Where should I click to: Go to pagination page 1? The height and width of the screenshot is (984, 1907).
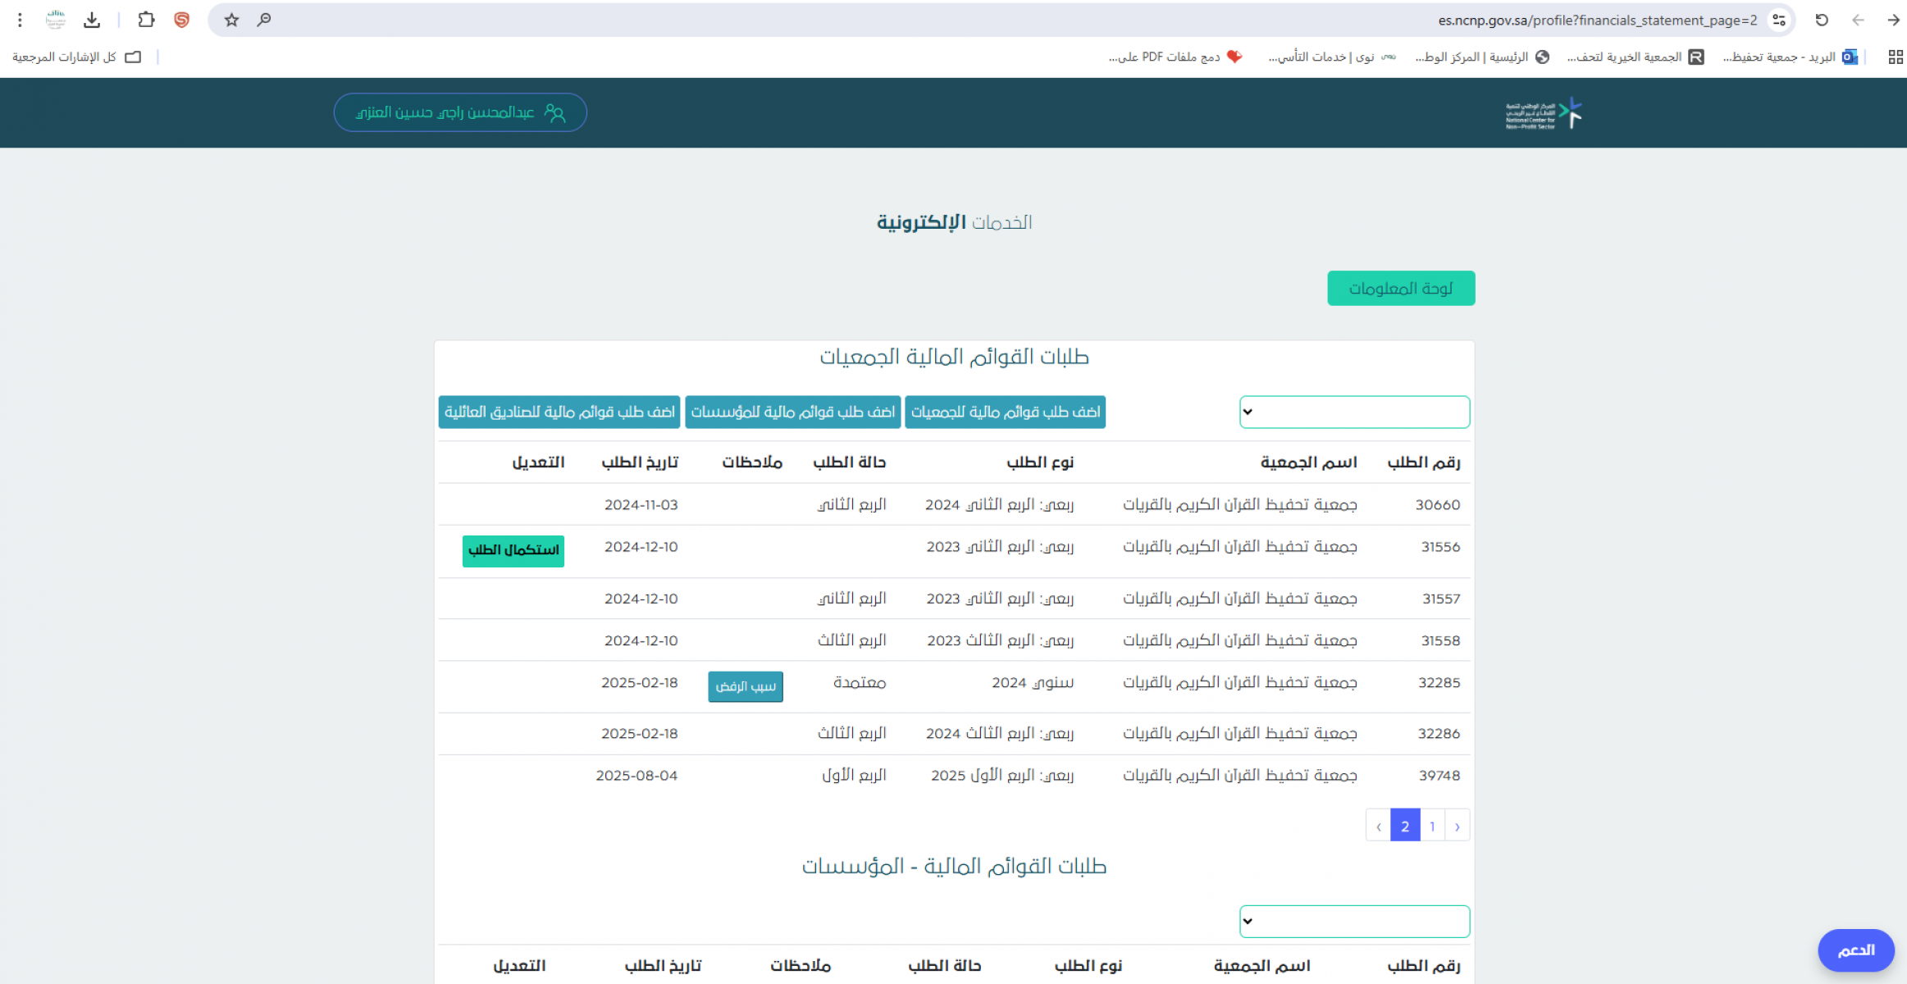[1432, 826]
